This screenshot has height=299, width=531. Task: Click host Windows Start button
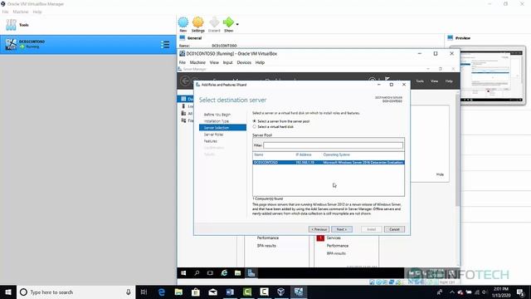tap(8, 292)
